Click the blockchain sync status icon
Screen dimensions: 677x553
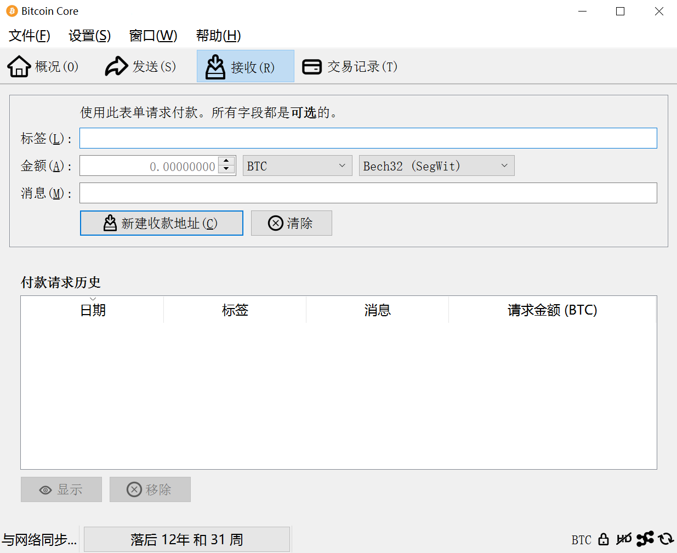pyautogui.click(x=666, y=539)
